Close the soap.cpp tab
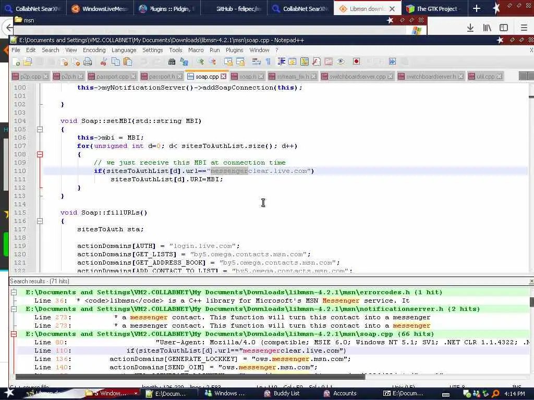Image resolution: width=534 pixels, height=400 pixels. point(223,76)
